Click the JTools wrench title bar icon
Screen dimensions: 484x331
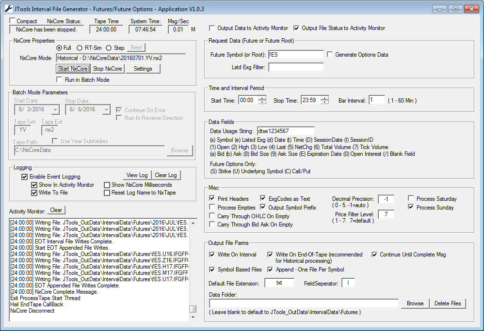click(8, 9)
